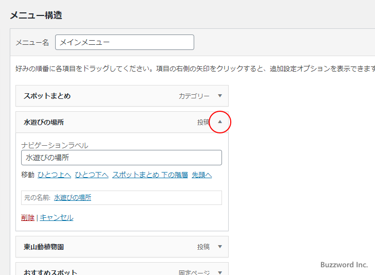Click the 投稿 type label on 東山動植物園

pos(203,247)
